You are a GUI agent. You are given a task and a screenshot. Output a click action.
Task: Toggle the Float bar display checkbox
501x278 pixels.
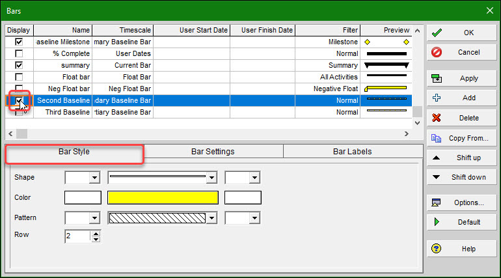pyautogui.click(x=19, y=77)
